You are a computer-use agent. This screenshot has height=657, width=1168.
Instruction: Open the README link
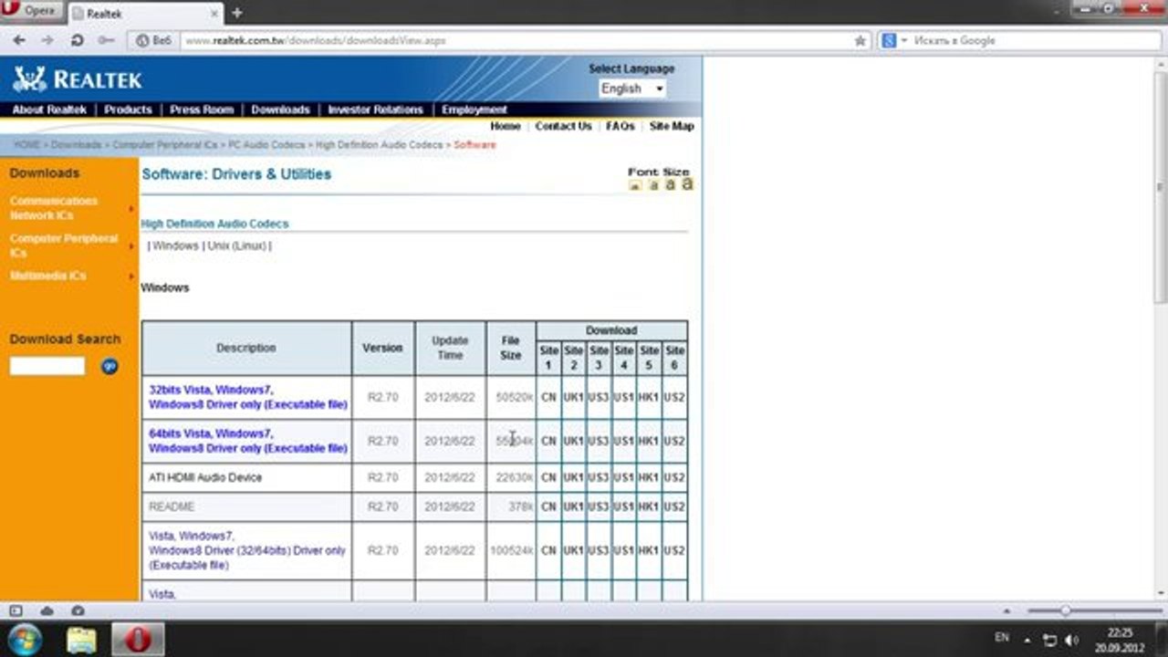[x=172, y=506]
